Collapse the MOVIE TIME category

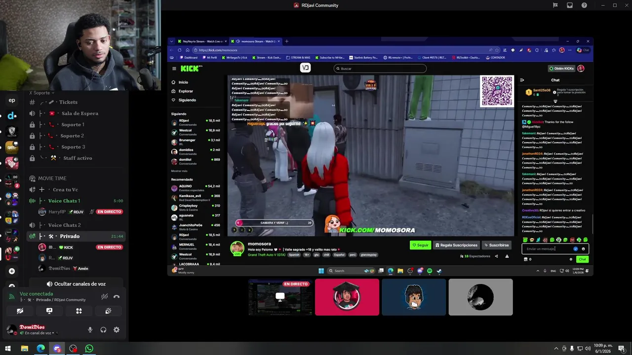click(52, 178)
